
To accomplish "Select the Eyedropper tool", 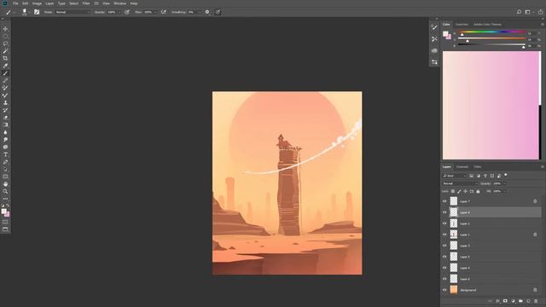I will pos(5,66).
